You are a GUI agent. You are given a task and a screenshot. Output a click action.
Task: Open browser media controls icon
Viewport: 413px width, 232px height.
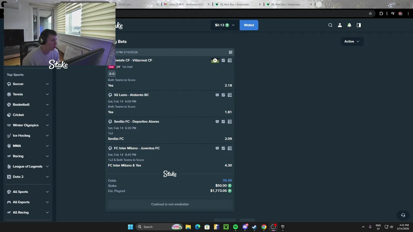coord(393,14)
